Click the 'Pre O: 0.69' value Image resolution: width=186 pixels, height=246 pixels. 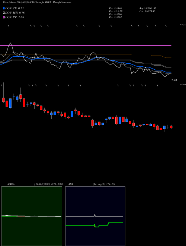click(x=116, y=8)
